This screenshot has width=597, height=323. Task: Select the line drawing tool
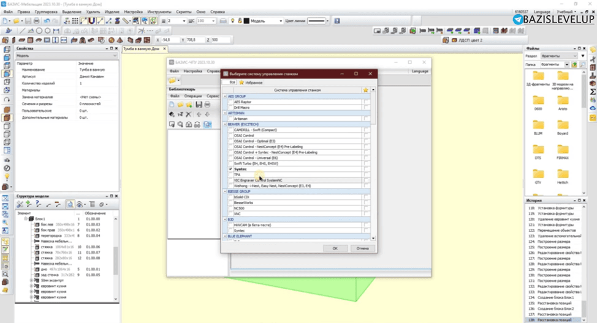[x=22, y=31]
